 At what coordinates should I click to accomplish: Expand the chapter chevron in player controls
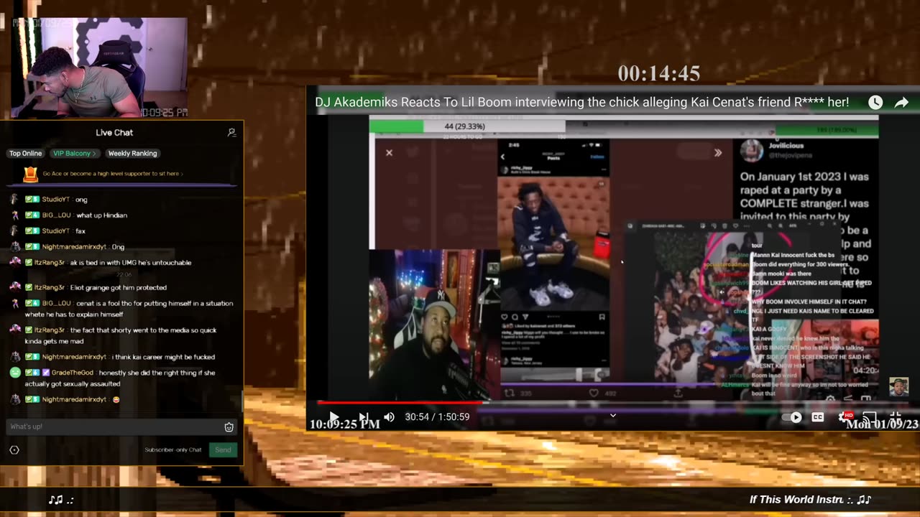pos(613,415)
